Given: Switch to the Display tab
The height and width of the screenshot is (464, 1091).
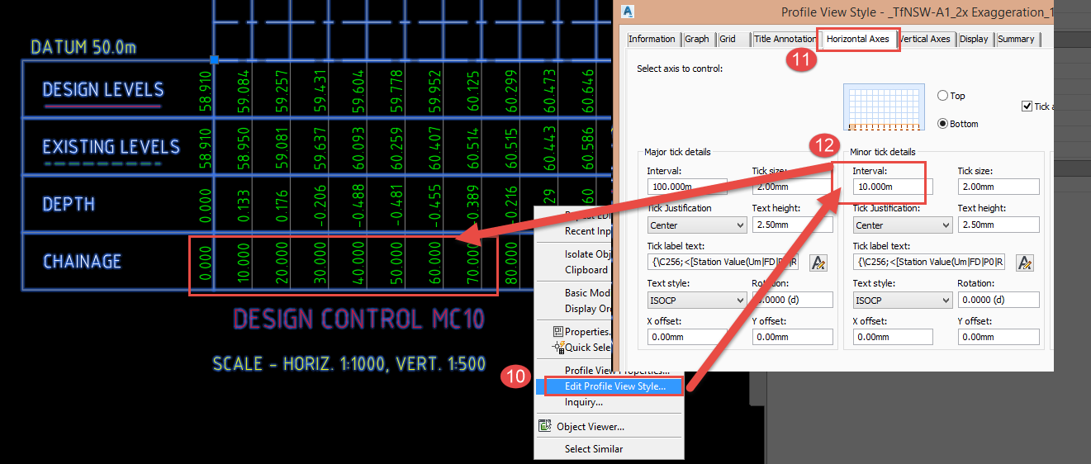Looking at the screenshot, I should [x=974, y=39].
